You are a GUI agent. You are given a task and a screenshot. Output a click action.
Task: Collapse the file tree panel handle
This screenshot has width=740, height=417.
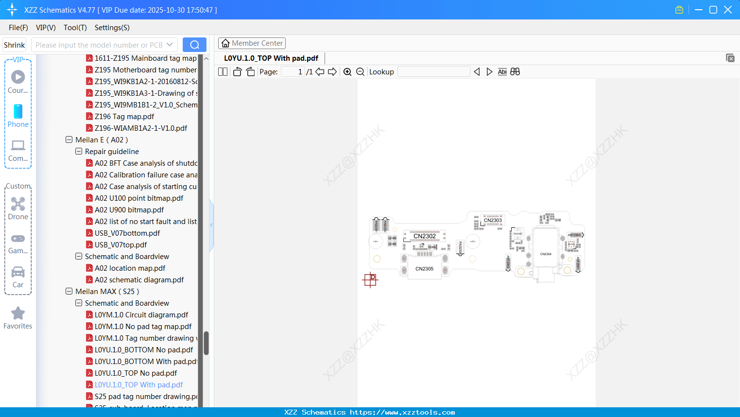pyautogui.click(x=211, y=225)
